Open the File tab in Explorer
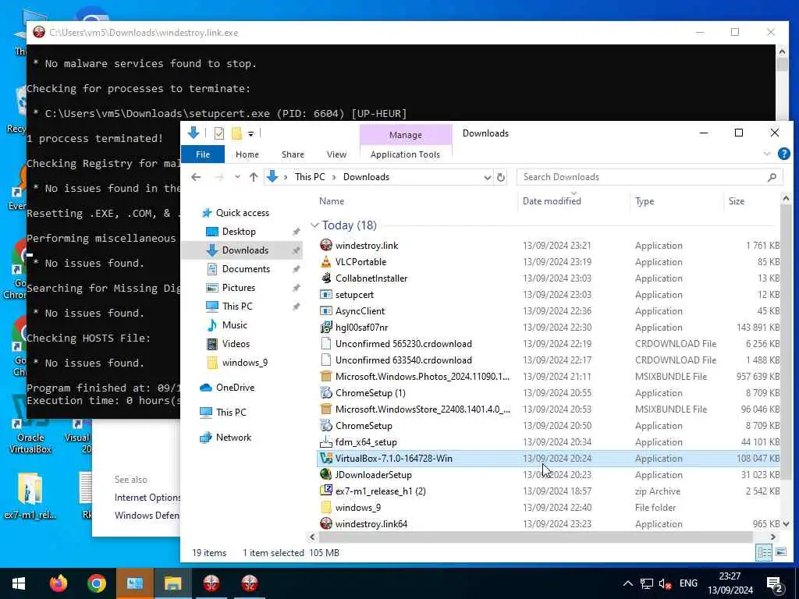The height and width of the screenshot is (599, 799). 203,154
